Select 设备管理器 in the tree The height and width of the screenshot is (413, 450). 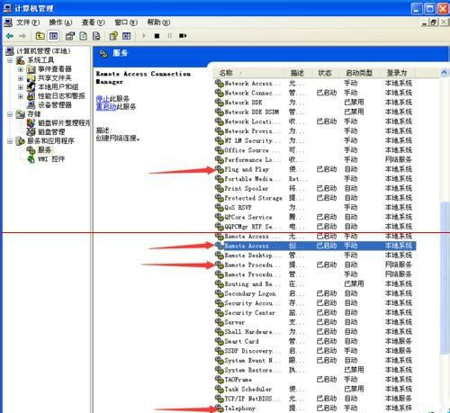49,105
